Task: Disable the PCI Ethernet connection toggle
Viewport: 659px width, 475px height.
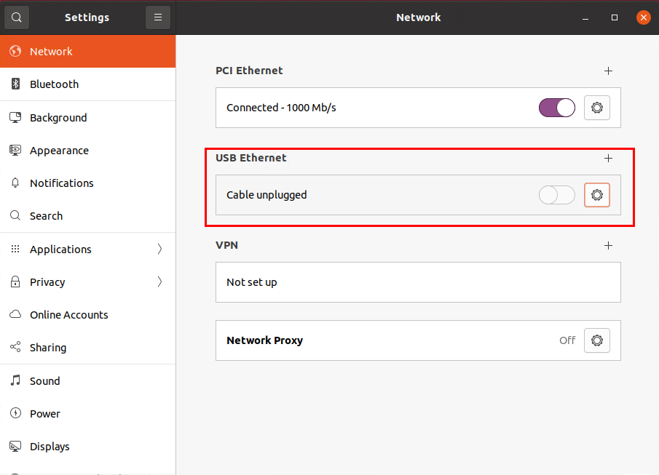Action: (557, 108)
